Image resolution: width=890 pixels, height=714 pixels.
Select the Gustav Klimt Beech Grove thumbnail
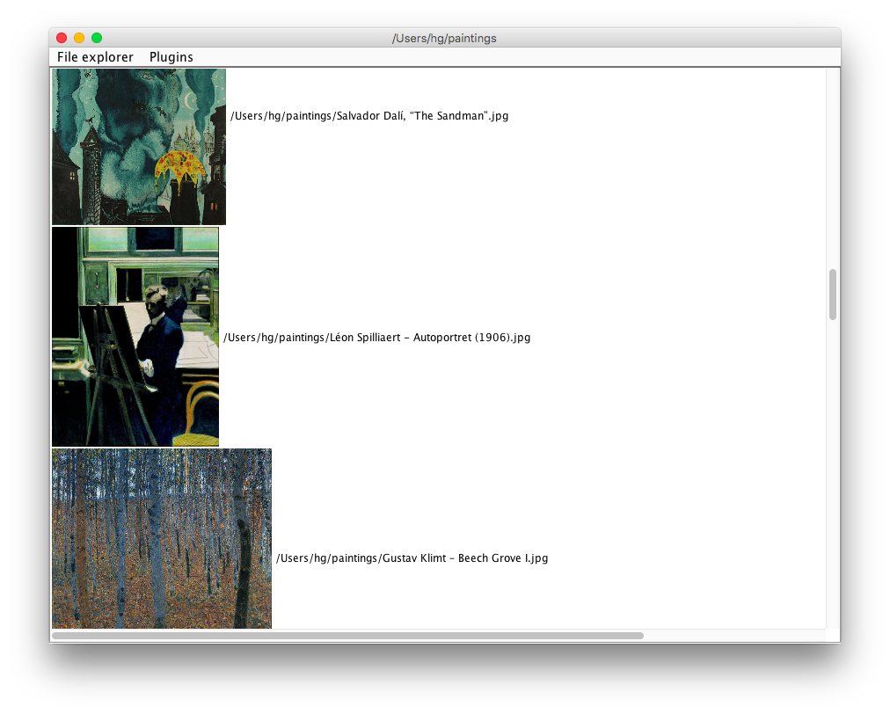(x=162, y=539)
